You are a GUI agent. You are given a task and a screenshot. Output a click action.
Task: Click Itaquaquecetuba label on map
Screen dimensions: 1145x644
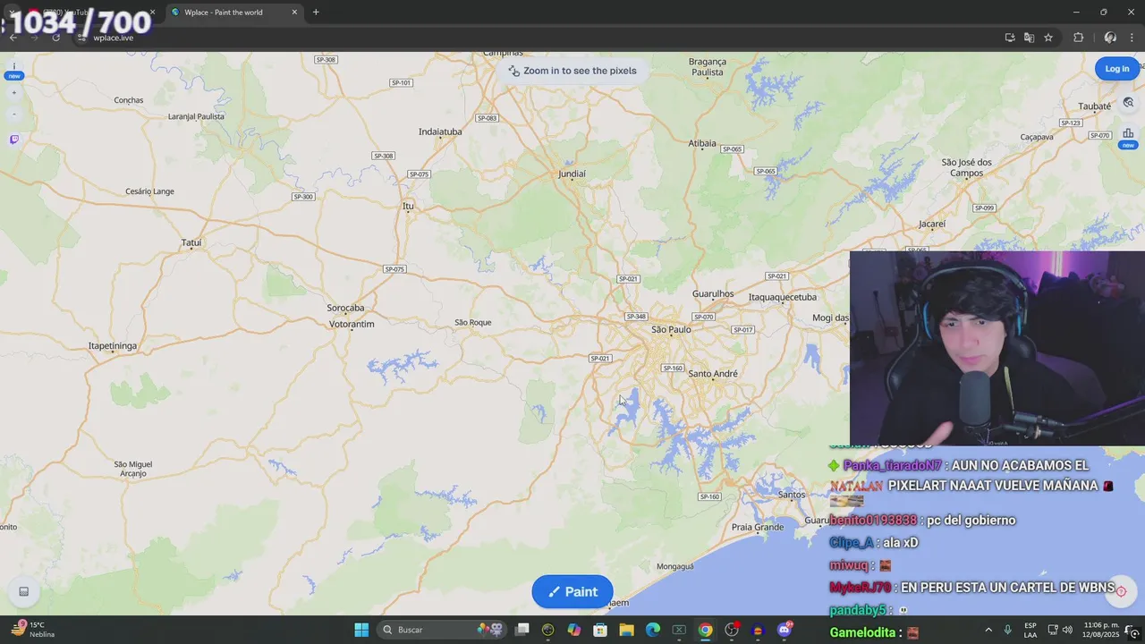783,297
